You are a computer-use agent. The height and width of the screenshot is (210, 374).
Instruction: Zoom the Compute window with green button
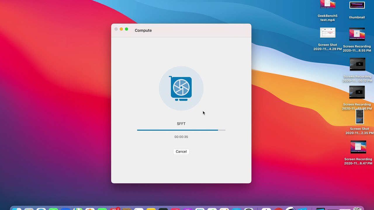pyautogui.click(x=127, y=29)
